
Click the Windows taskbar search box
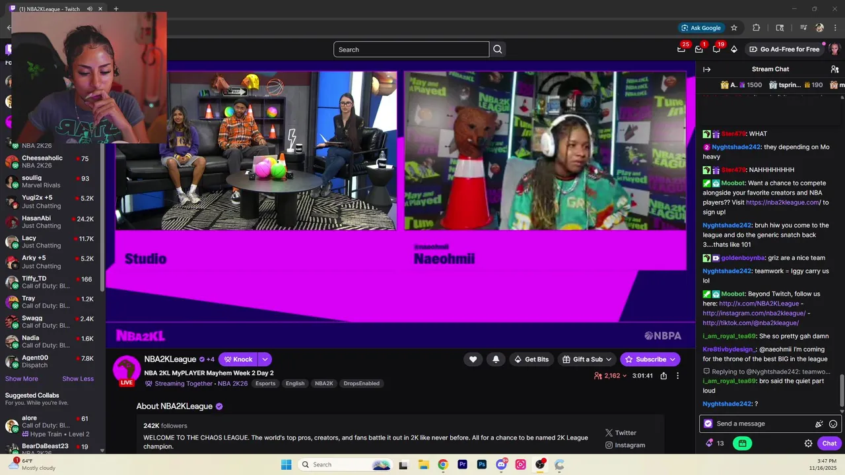[x=344, y=464]
